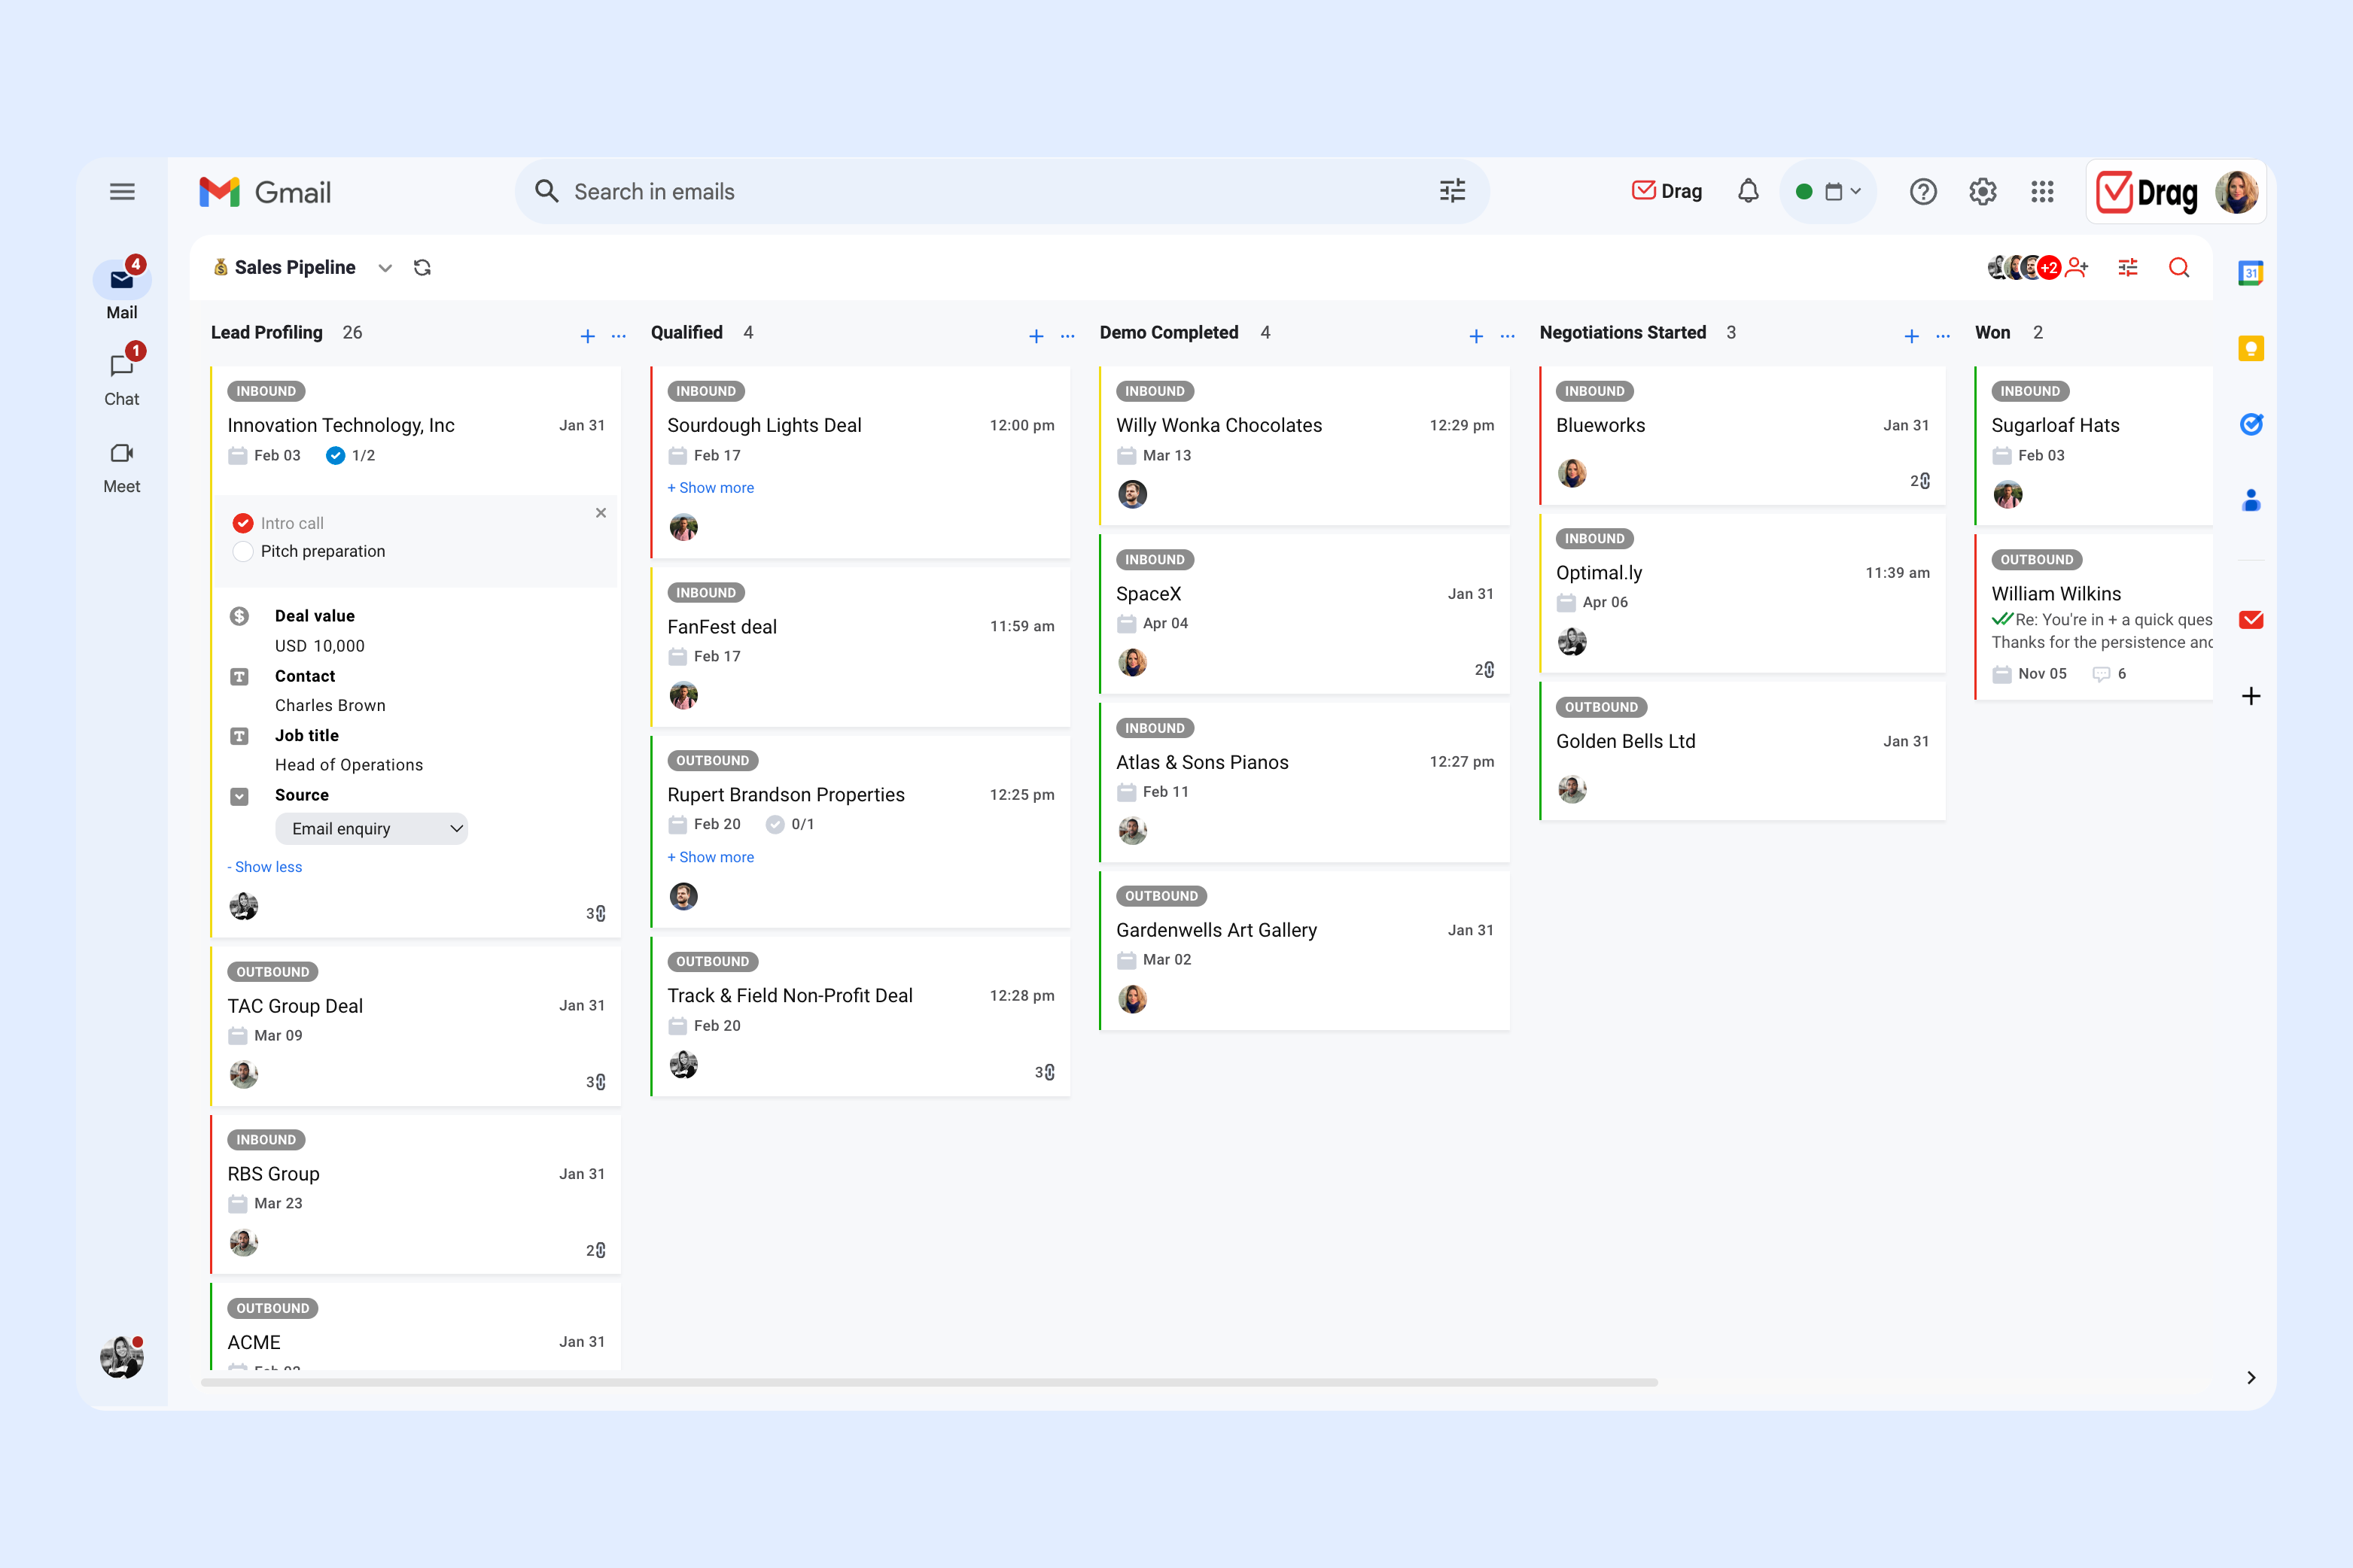2353x1568 pixels.
Task: Add a card to Demo Completed
Action: pyautogui.click(x=1475, y=336)
